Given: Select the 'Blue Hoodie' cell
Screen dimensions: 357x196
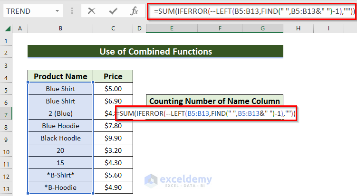Looking at the screenshot, I should 60,126.
